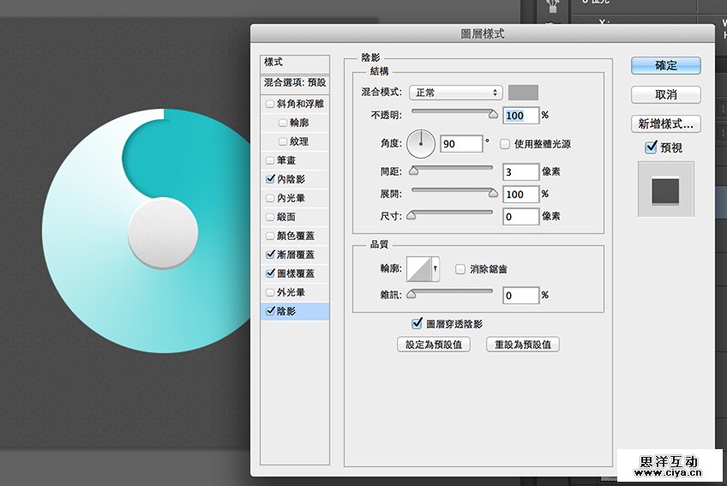The height and width of the screenshot is (486, 727).
Task: Enable 筆畫 style checkbox
Action: pos(270,160)
